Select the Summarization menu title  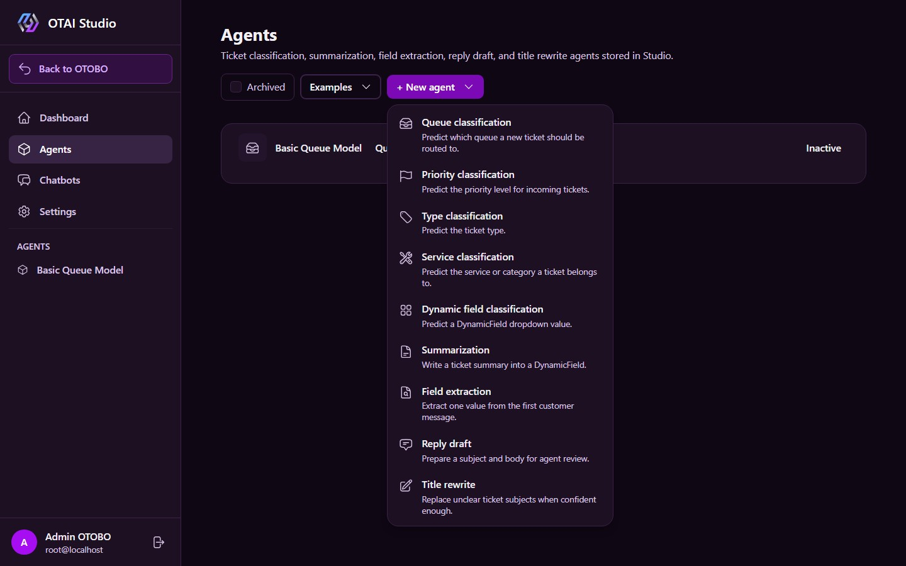[456, 350]
